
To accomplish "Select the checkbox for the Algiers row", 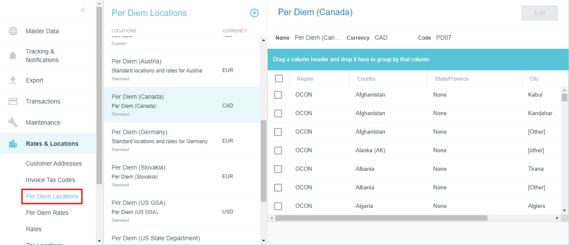I will tap(278, 206).
